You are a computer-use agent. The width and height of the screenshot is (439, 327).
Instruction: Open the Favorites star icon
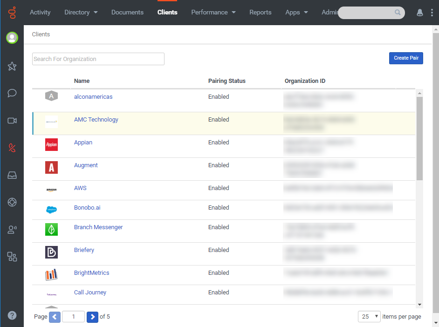[x=12, y=66]
